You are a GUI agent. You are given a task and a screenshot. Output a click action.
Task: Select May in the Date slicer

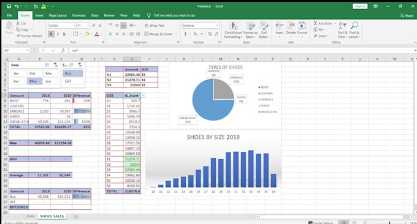coord(35,81)
